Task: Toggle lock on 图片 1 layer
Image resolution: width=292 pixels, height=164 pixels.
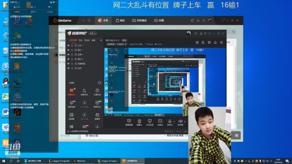Action: 72,50
